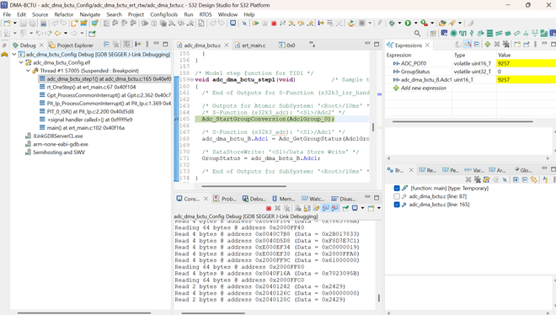
Task: Click the Peripherals chip perspective icon
Action: 453,34
